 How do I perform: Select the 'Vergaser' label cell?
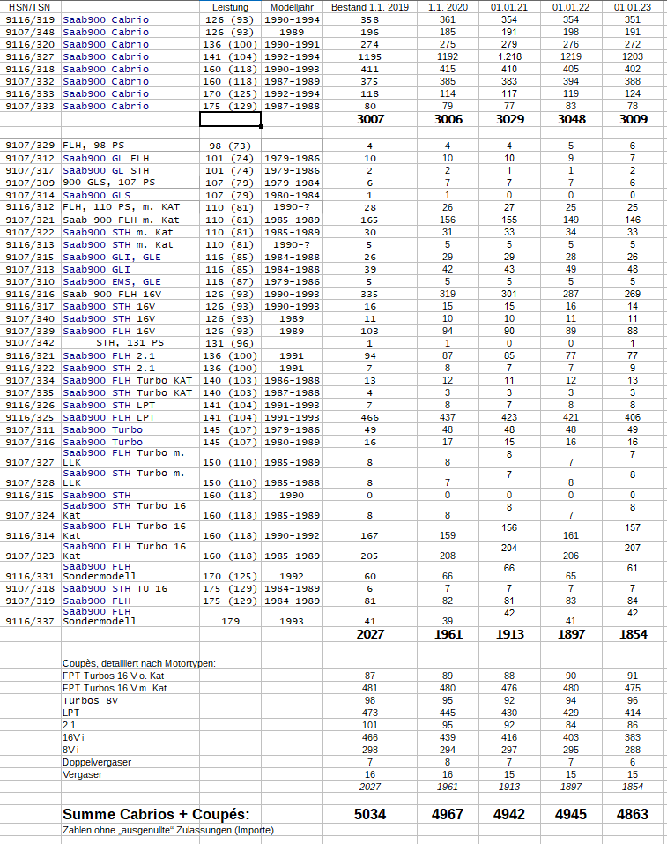(x=82, y=774)
